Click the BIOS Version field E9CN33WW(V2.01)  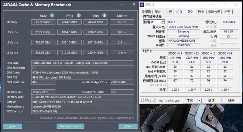coord(82,111)
